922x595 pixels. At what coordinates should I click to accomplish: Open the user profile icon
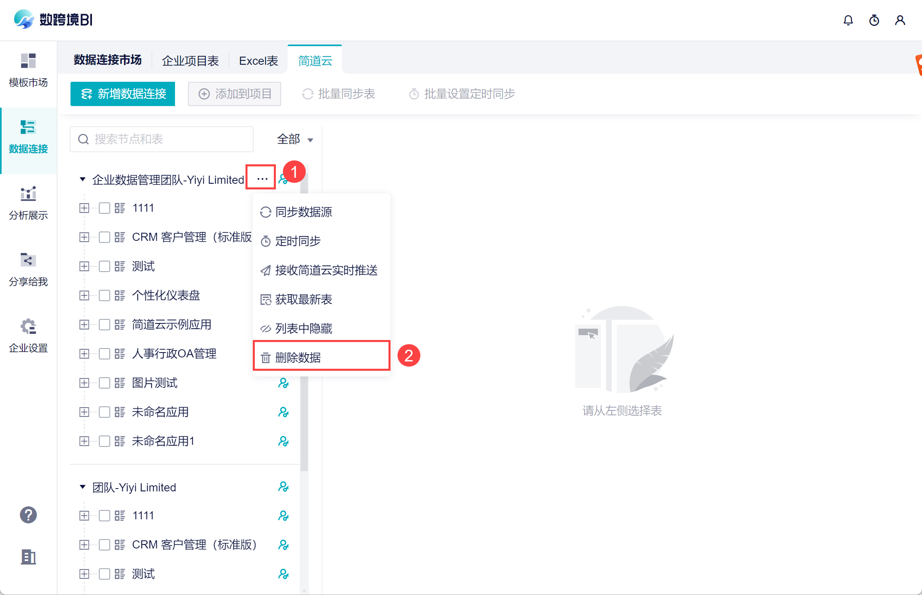tap(900, 20)
